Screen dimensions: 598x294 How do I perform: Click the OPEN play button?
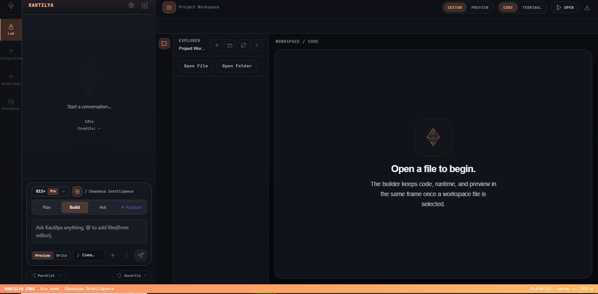tap(565, 7)
